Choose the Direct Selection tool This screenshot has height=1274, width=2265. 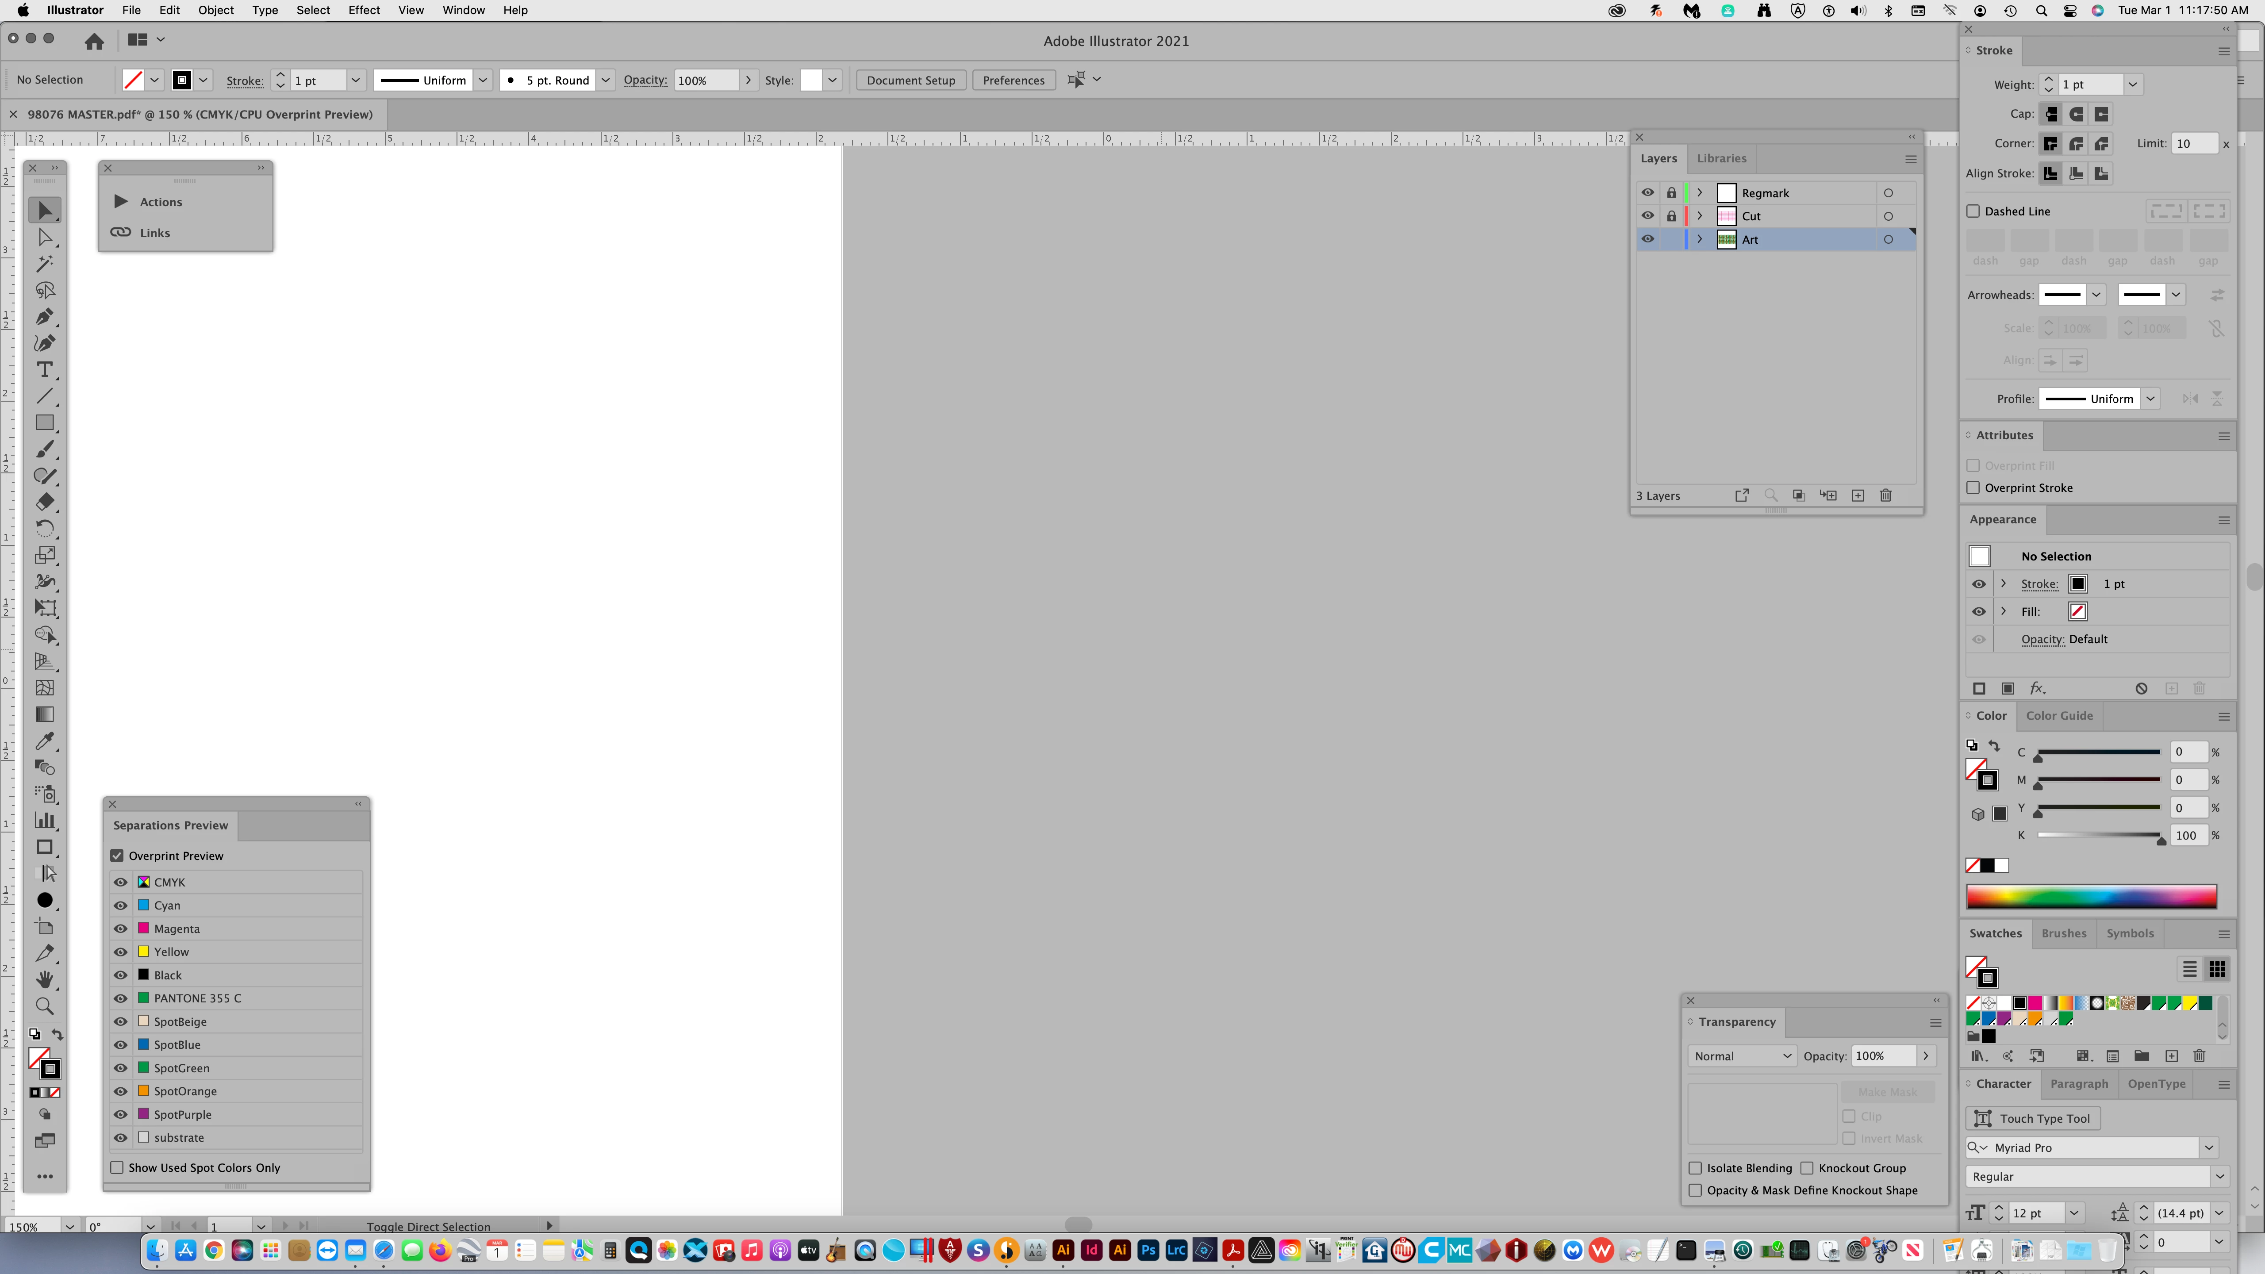tap(45, 238)
